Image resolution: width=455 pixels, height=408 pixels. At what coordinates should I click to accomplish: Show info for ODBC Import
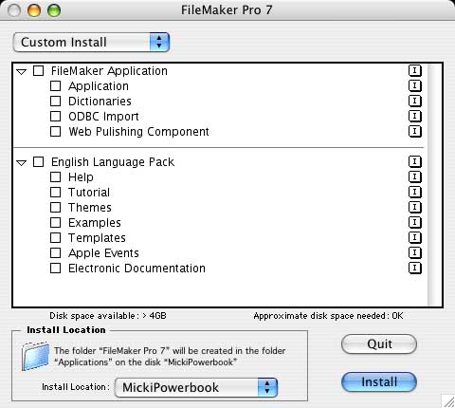415,116
